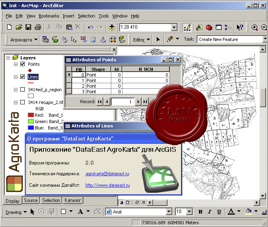Open a map file folder icon
This screenshot has width=268, height=227.
coord(19,27)
